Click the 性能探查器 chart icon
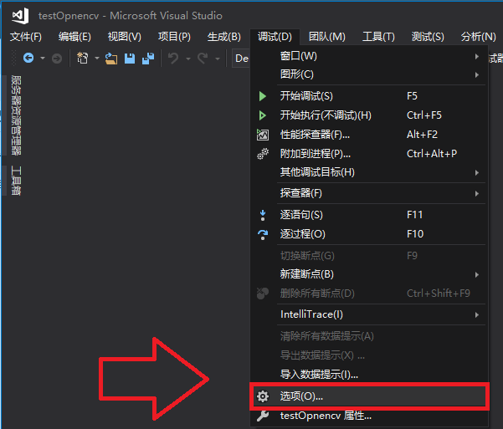 [263, 135]
